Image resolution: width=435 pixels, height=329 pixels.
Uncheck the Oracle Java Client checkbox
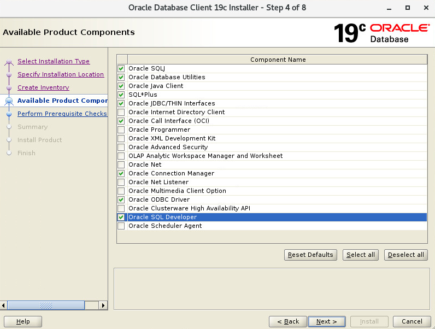(121, 86)
